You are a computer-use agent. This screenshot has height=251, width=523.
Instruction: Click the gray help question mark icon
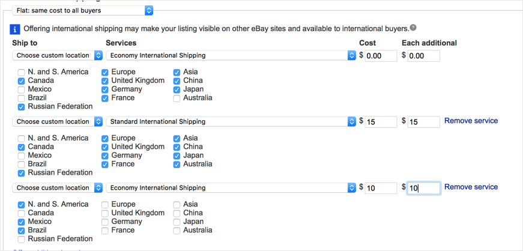point(413,28)
